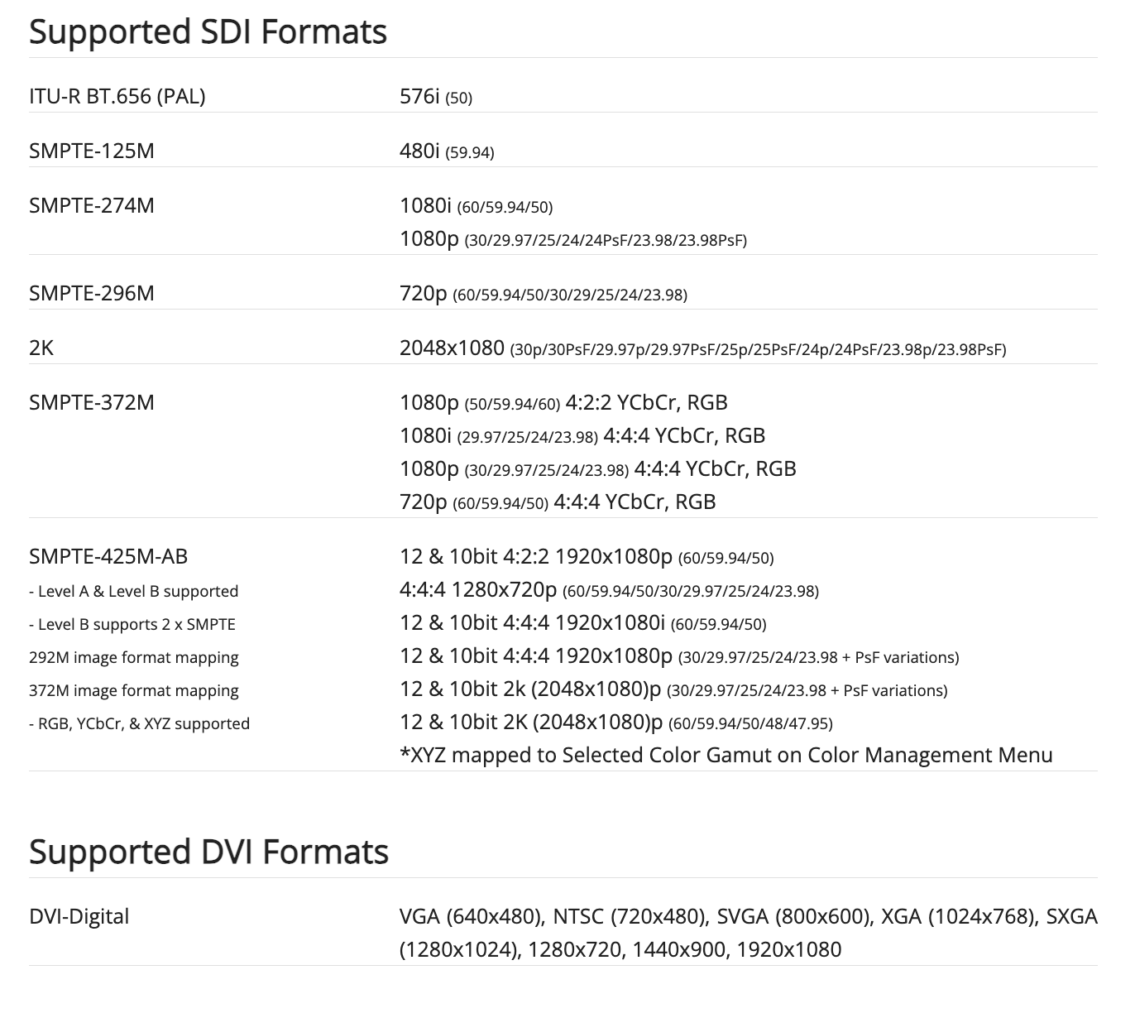The image size is (1135, 1018).
Task: Click the SMPTE-372M label
Action: point(91,402)
